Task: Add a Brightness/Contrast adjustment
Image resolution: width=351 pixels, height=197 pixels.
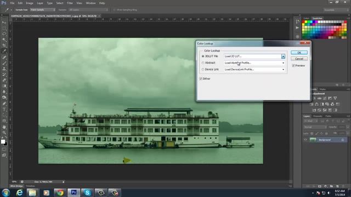Action: (314, 99)
